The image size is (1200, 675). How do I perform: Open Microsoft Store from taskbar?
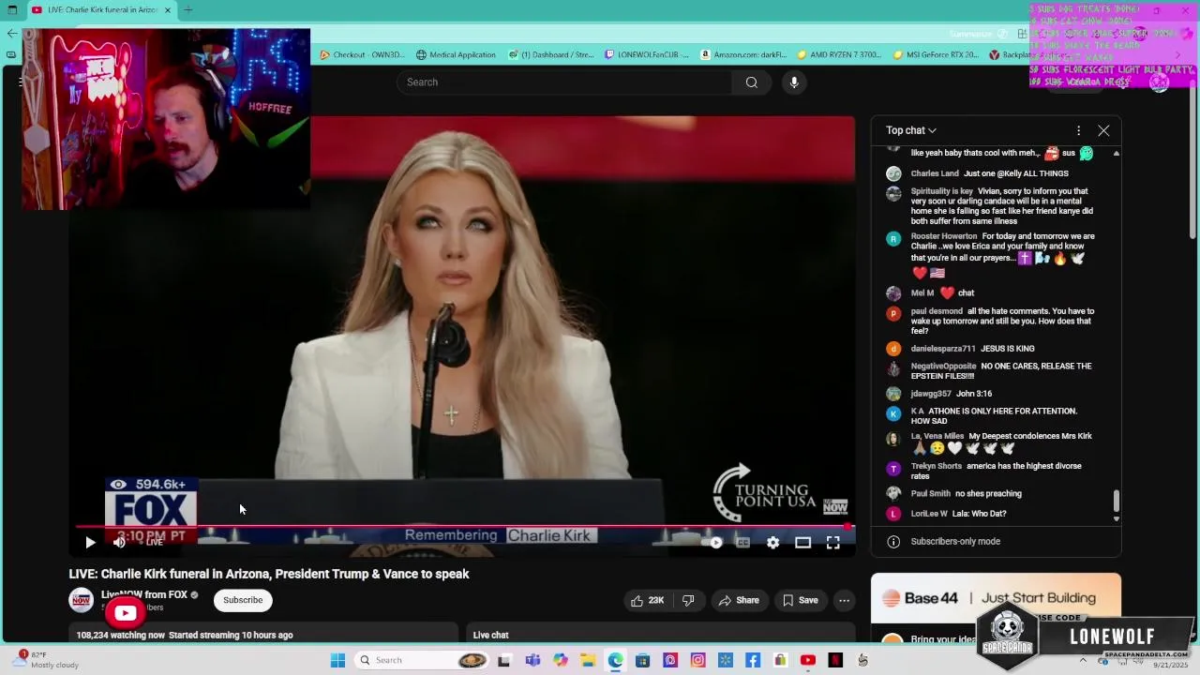[x=643, y=660]
